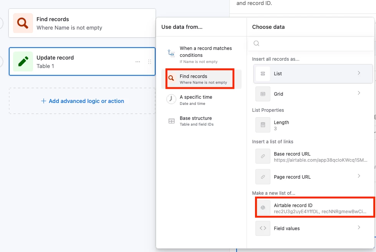Choose Base structure data source
This screenshot has width=376, height=252.
tap(201, 121)
